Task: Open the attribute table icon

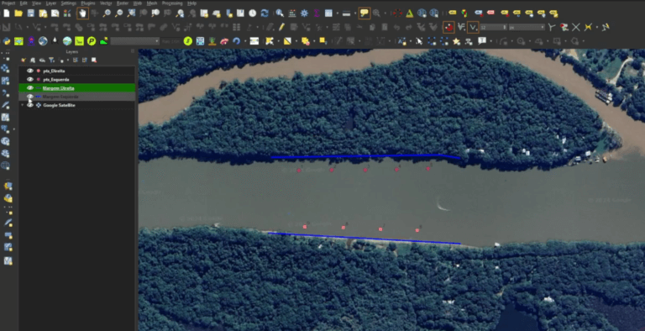Action: point(328,13)
